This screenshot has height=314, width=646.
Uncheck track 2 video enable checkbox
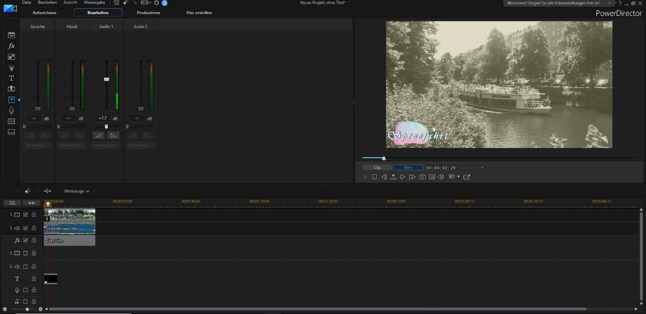25,253
